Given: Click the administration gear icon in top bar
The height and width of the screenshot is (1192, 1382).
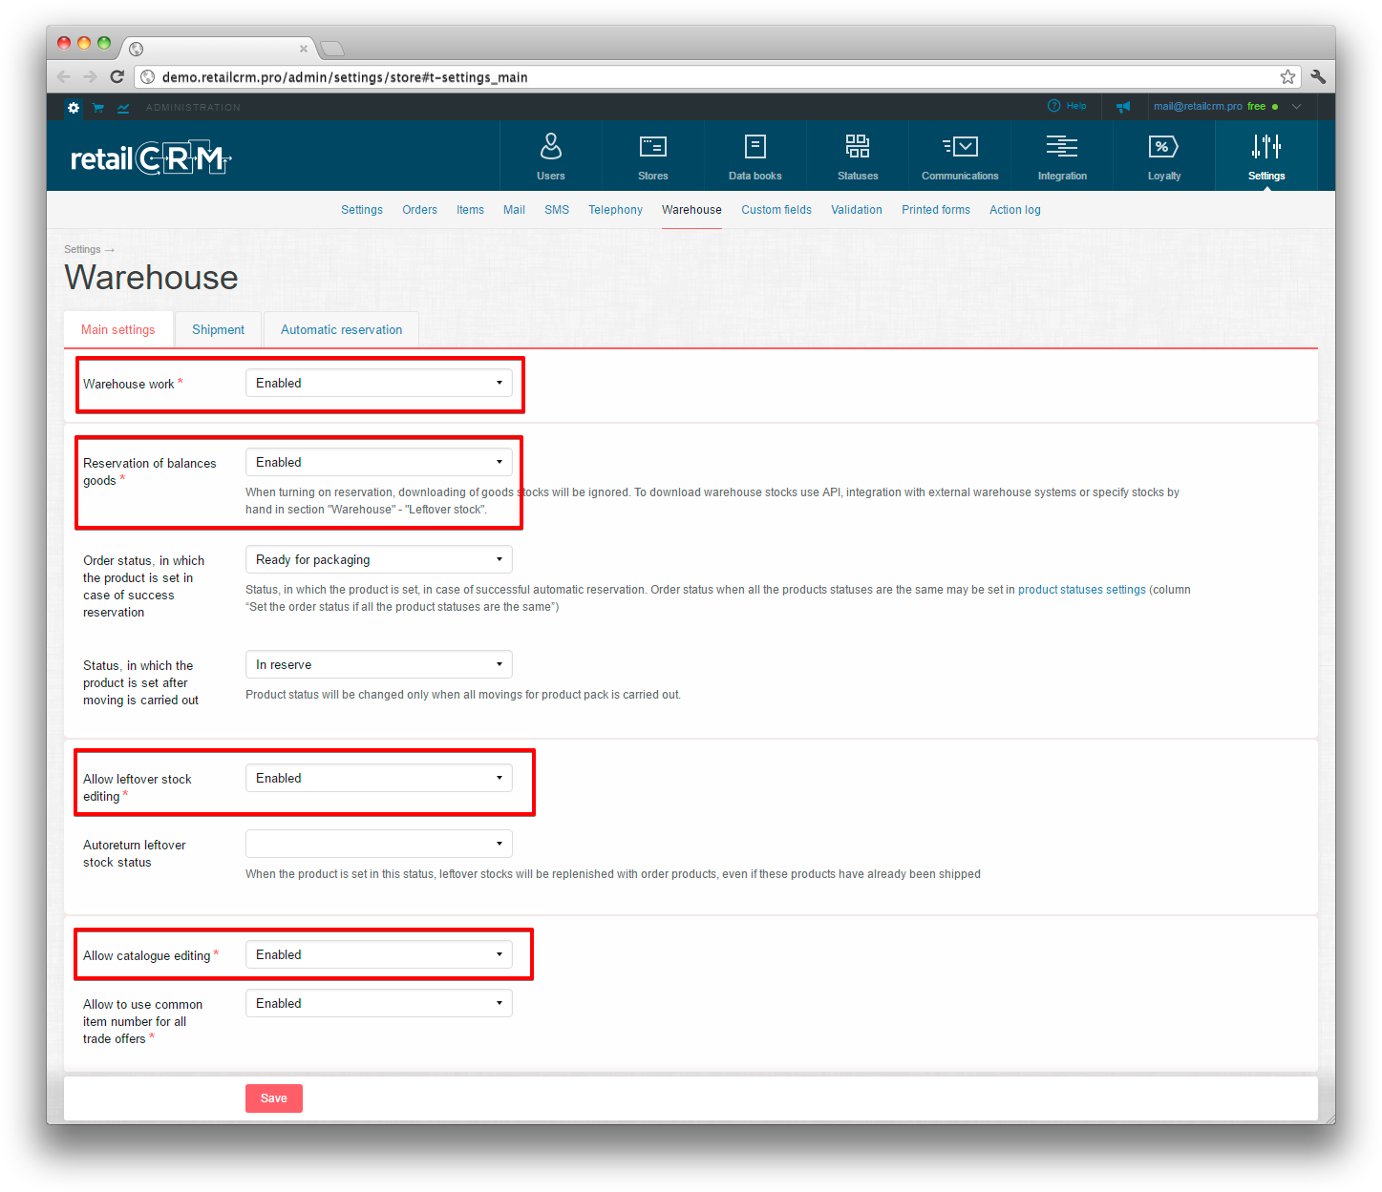Looking at the screenshot, I should pyautogui.click(x=74, y=107).
